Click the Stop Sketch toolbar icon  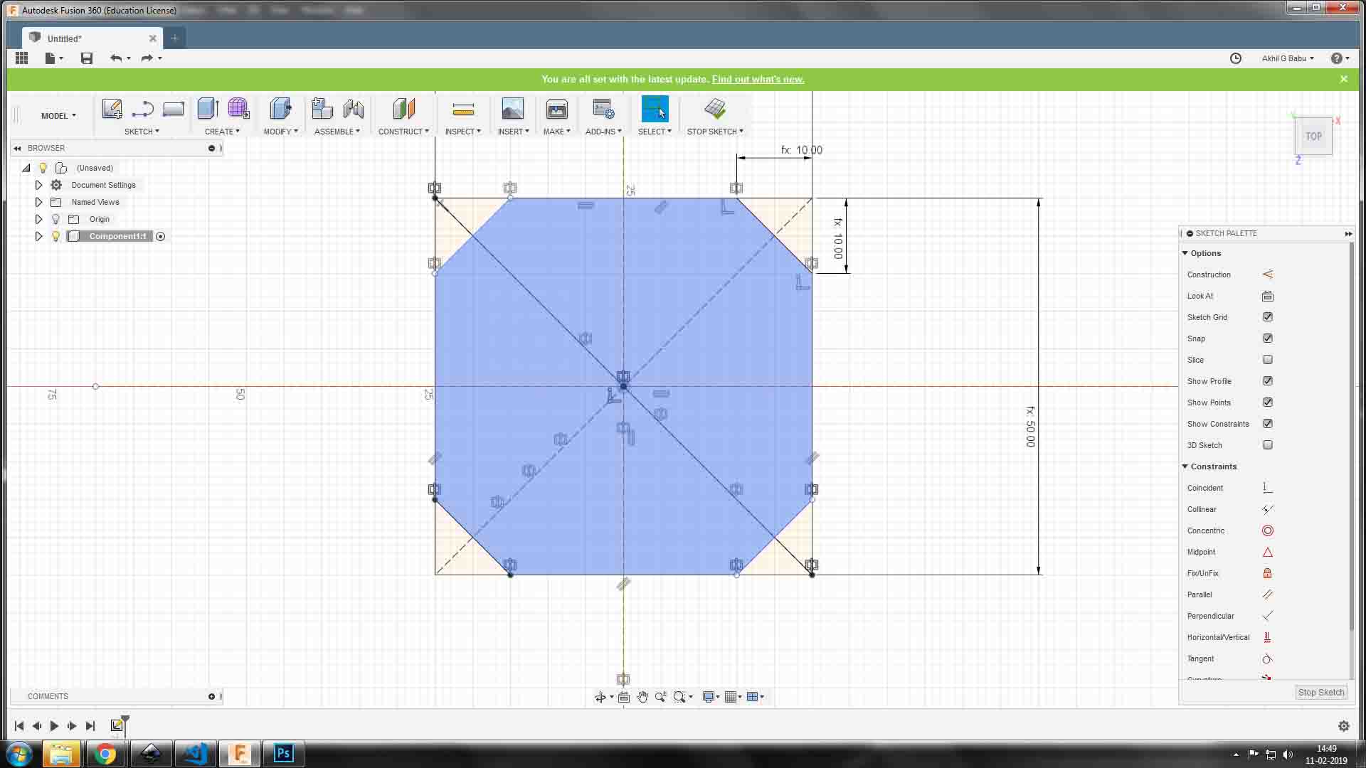tap(714, 109)
